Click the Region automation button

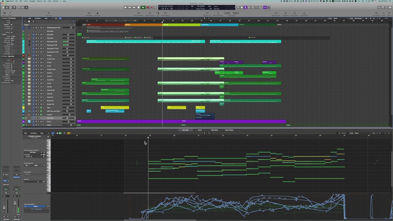tap(36, 206)
